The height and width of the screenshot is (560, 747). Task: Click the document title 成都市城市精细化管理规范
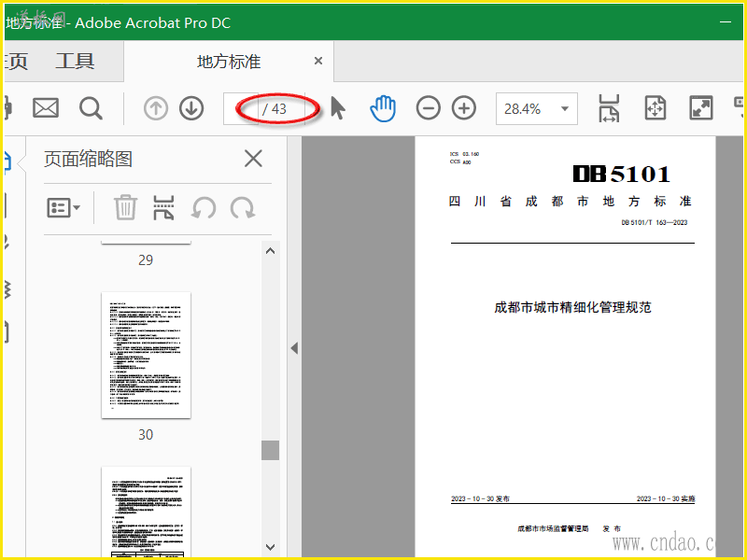[x=572, y=307]
